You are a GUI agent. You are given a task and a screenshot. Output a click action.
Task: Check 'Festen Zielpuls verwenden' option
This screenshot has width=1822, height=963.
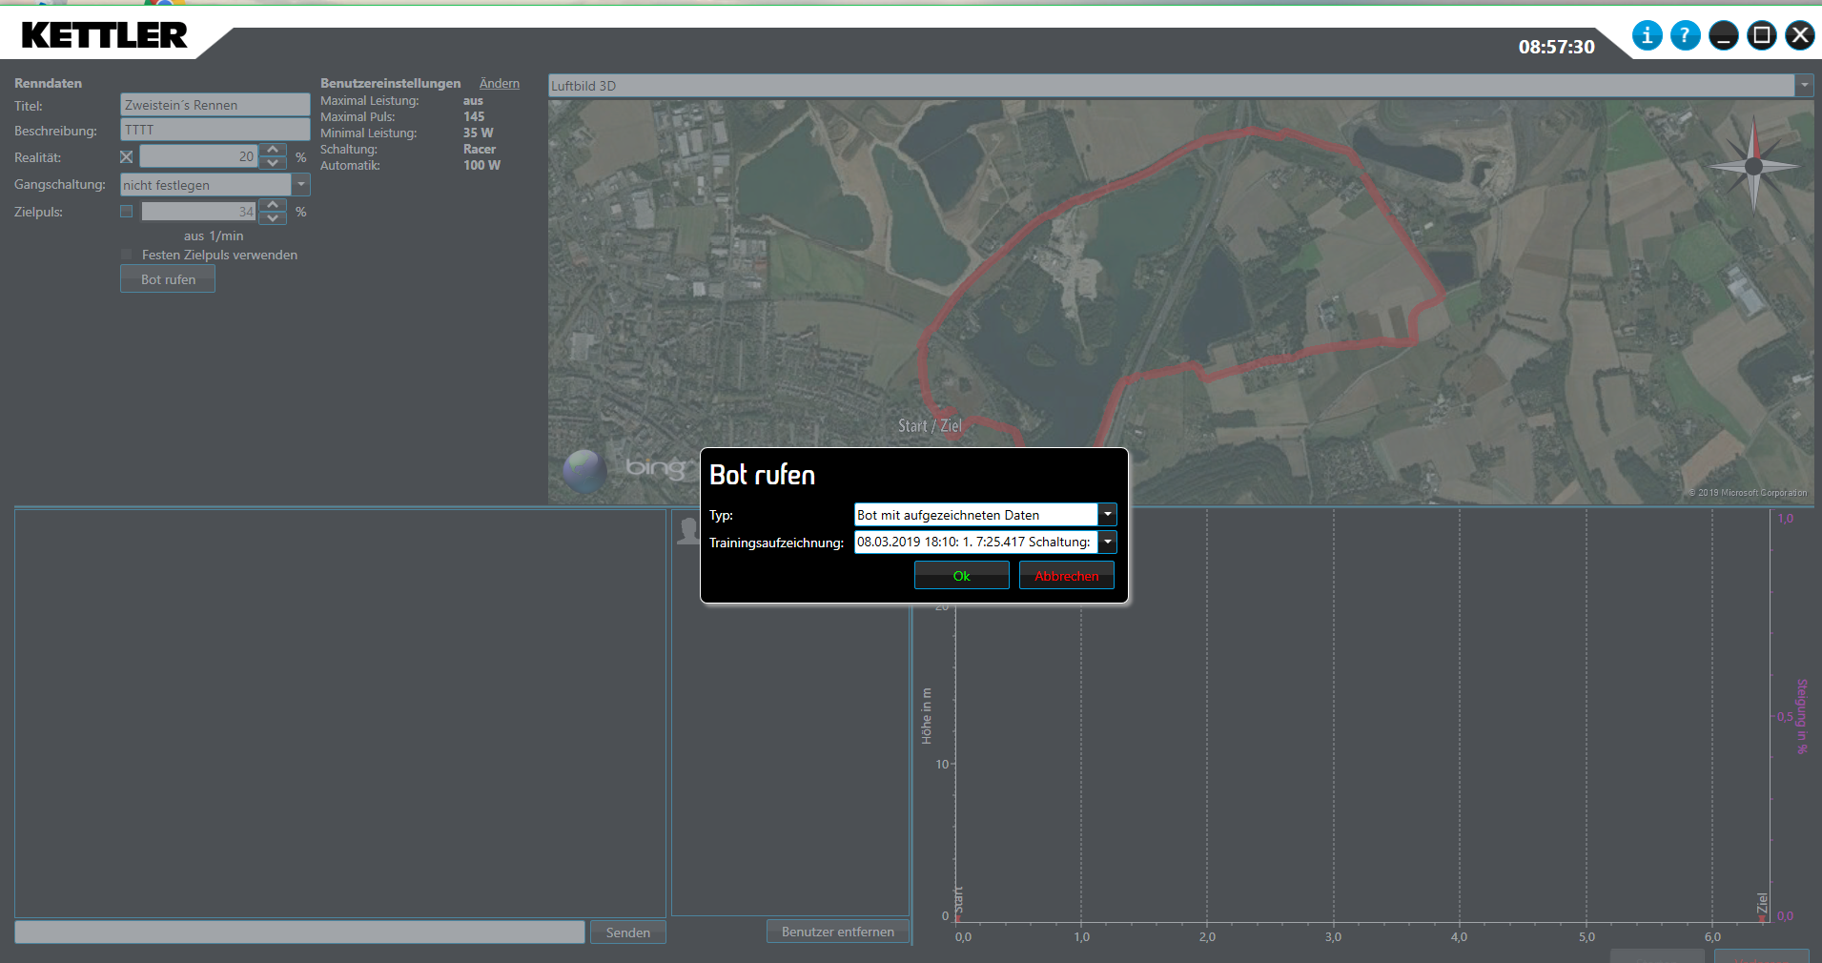126,255
